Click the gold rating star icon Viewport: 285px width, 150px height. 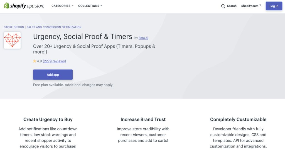35,61
